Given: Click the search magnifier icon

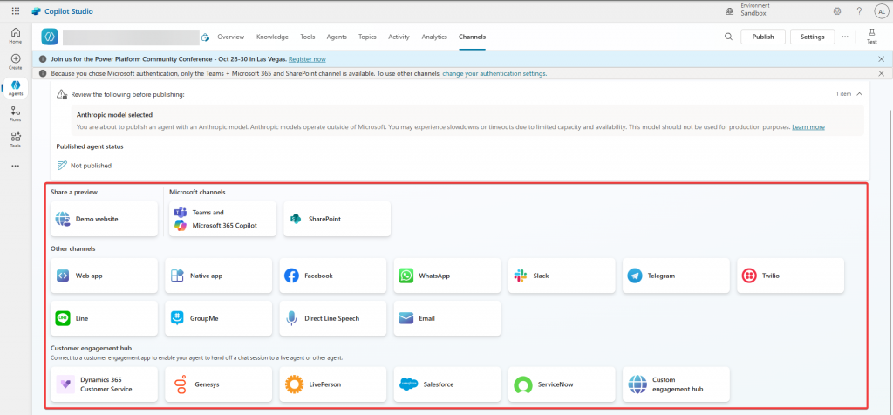Looking at the screenshot, I should click(728, 37).
